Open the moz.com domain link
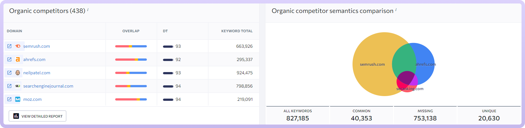This screenshot has width=525, height=128. [32, 99]
